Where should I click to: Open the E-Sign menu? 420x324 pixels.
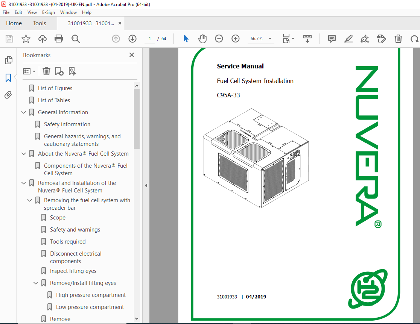48,12
